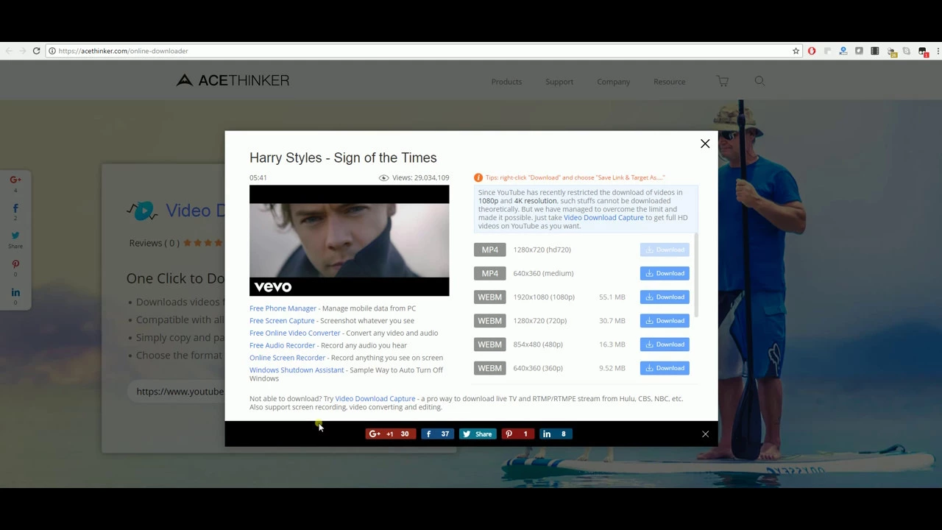Click the Harry Styles video thumbnail

pos(349,241)
